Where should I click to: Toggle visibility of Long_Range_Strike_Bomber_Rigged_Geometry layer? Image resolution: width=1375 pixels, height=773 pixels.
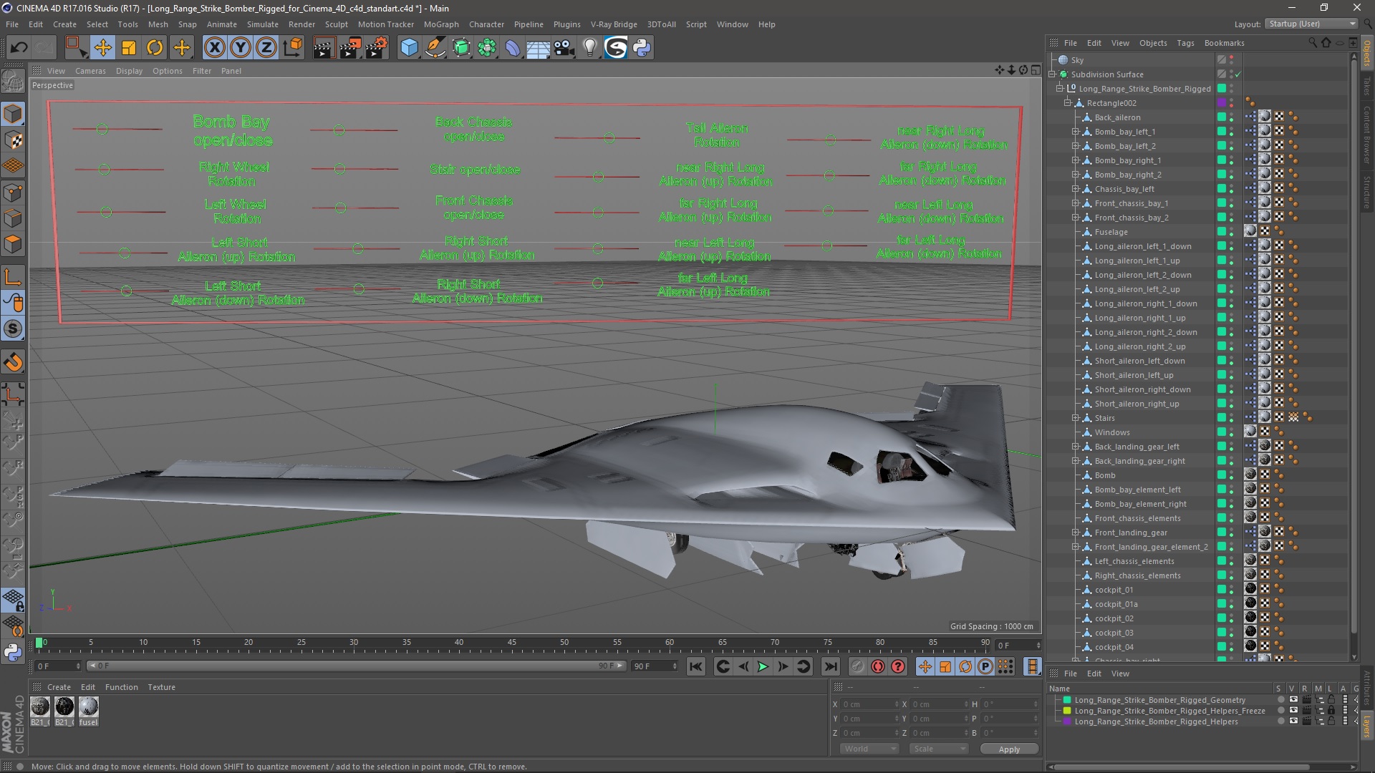click(x=1293, y=700)
